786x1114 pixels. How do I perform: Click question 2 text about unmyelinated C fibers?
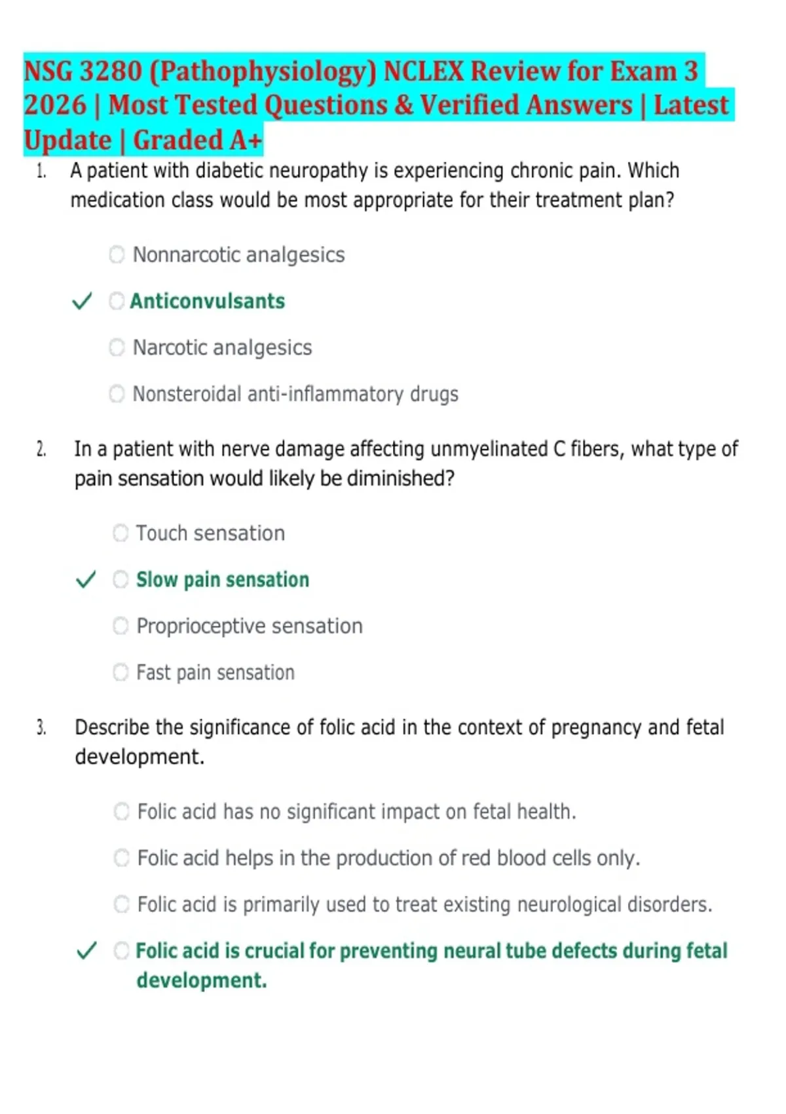tap(406, 463)
